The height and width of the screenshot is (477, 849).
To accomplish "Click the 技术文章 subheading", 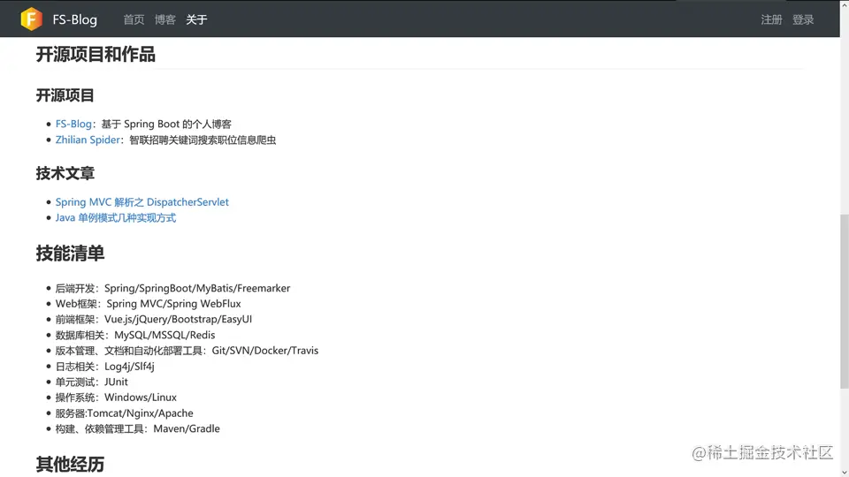I will (x=65, y=174).
